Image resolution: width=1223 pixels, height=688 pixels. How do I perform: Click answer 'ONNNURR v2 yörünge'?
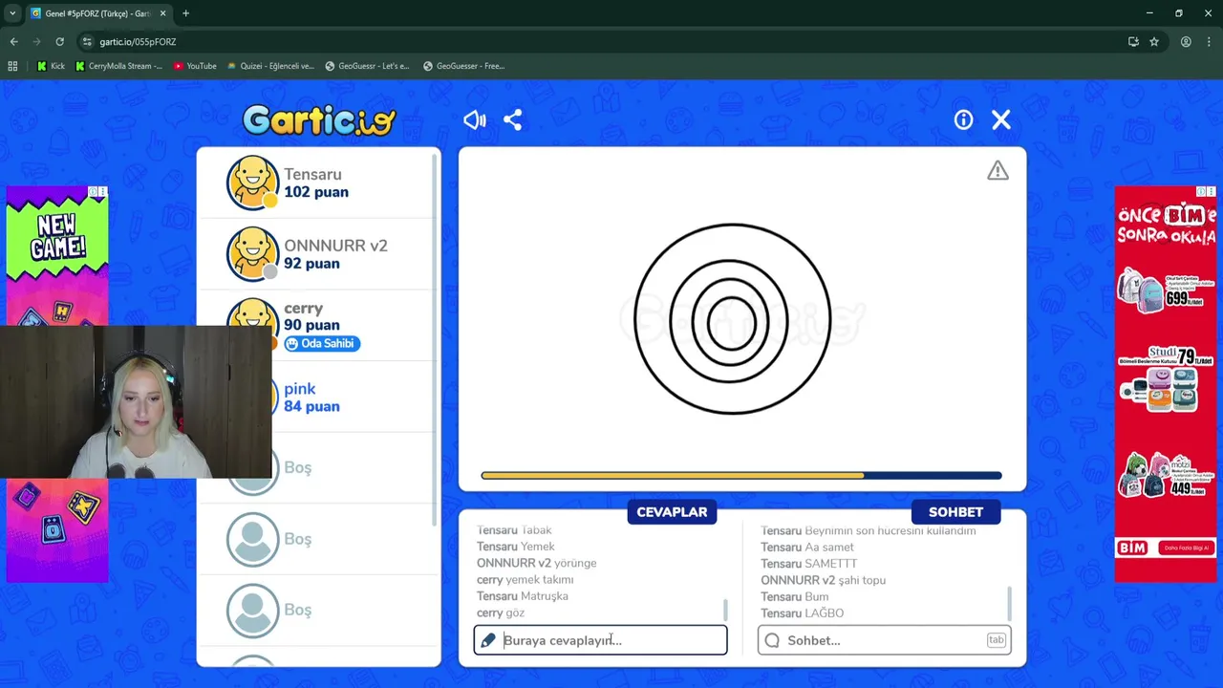click(x=536, y=563)
